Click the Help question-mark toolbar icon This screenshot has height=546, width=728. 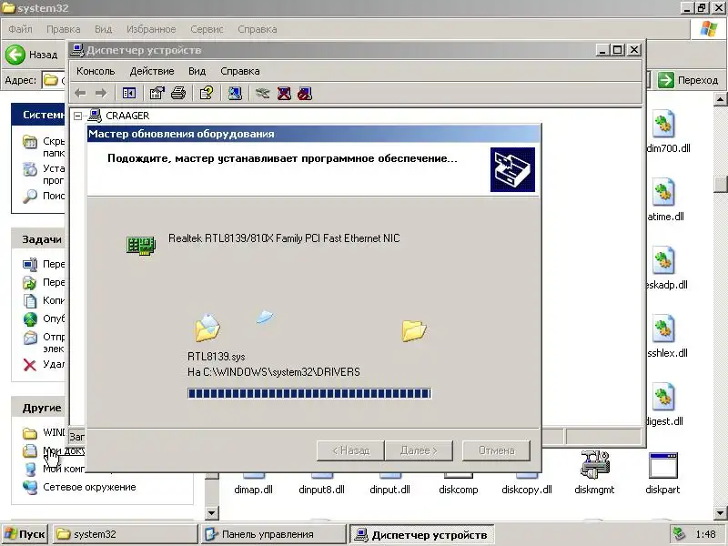click(x=207, y=94)
